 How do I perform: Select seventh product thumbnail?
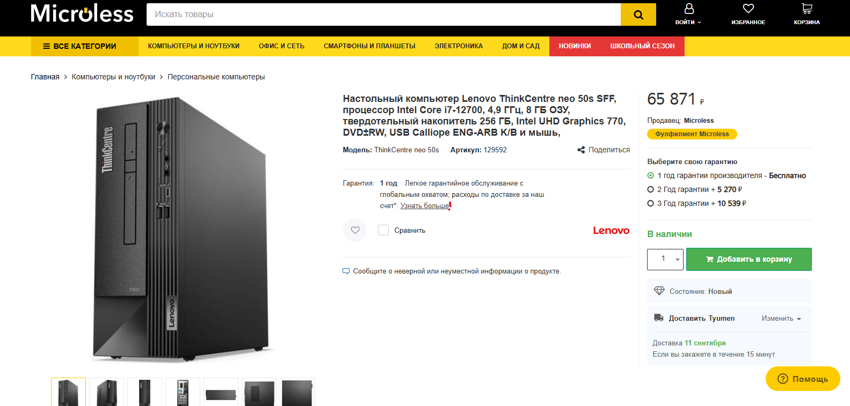pos(297,392)
